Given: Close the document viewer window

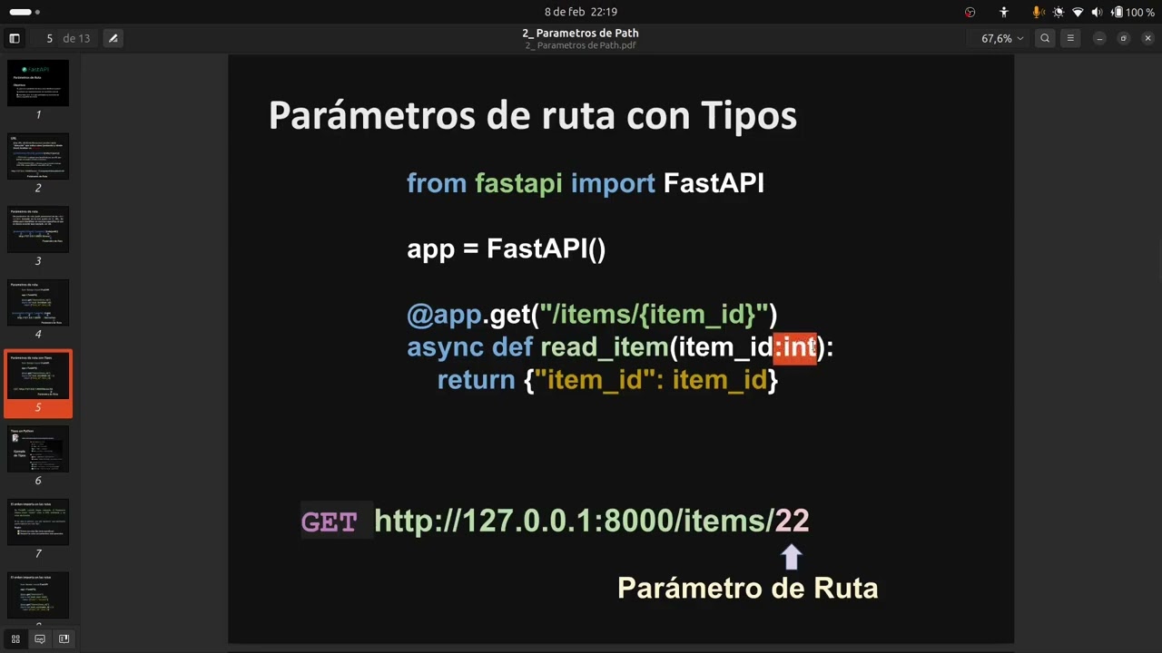Looking at the screenshot, I should click(1147, 38).
